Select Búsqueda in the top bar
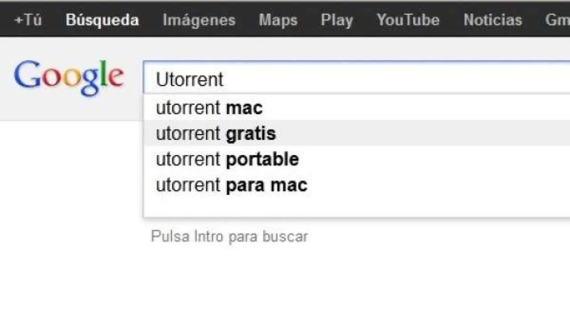The height and width of the screenshot is (320, 570). tap(102, 20)
